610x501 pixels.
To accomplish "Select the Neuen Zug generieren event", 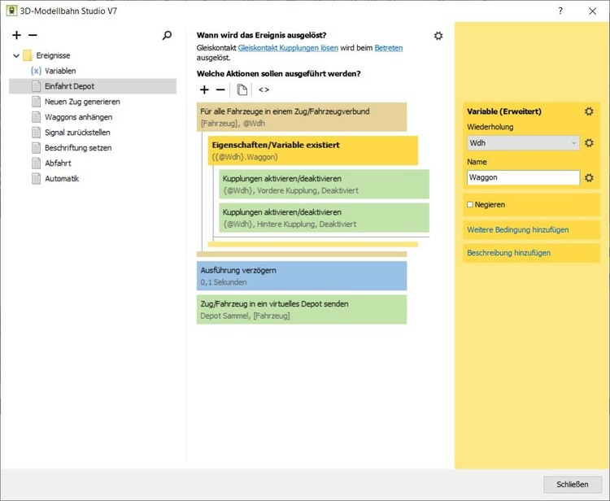I will click(x=82, y=102).
